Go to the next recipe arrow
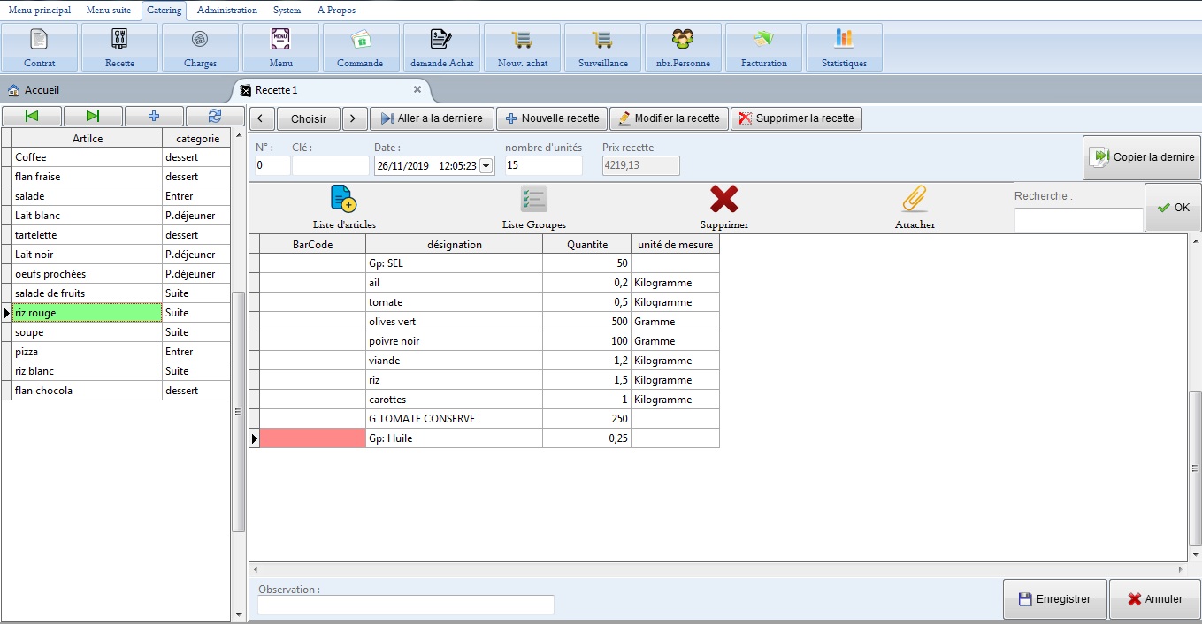The height and width of the screenshot is (624, 1202). [355, 118]
